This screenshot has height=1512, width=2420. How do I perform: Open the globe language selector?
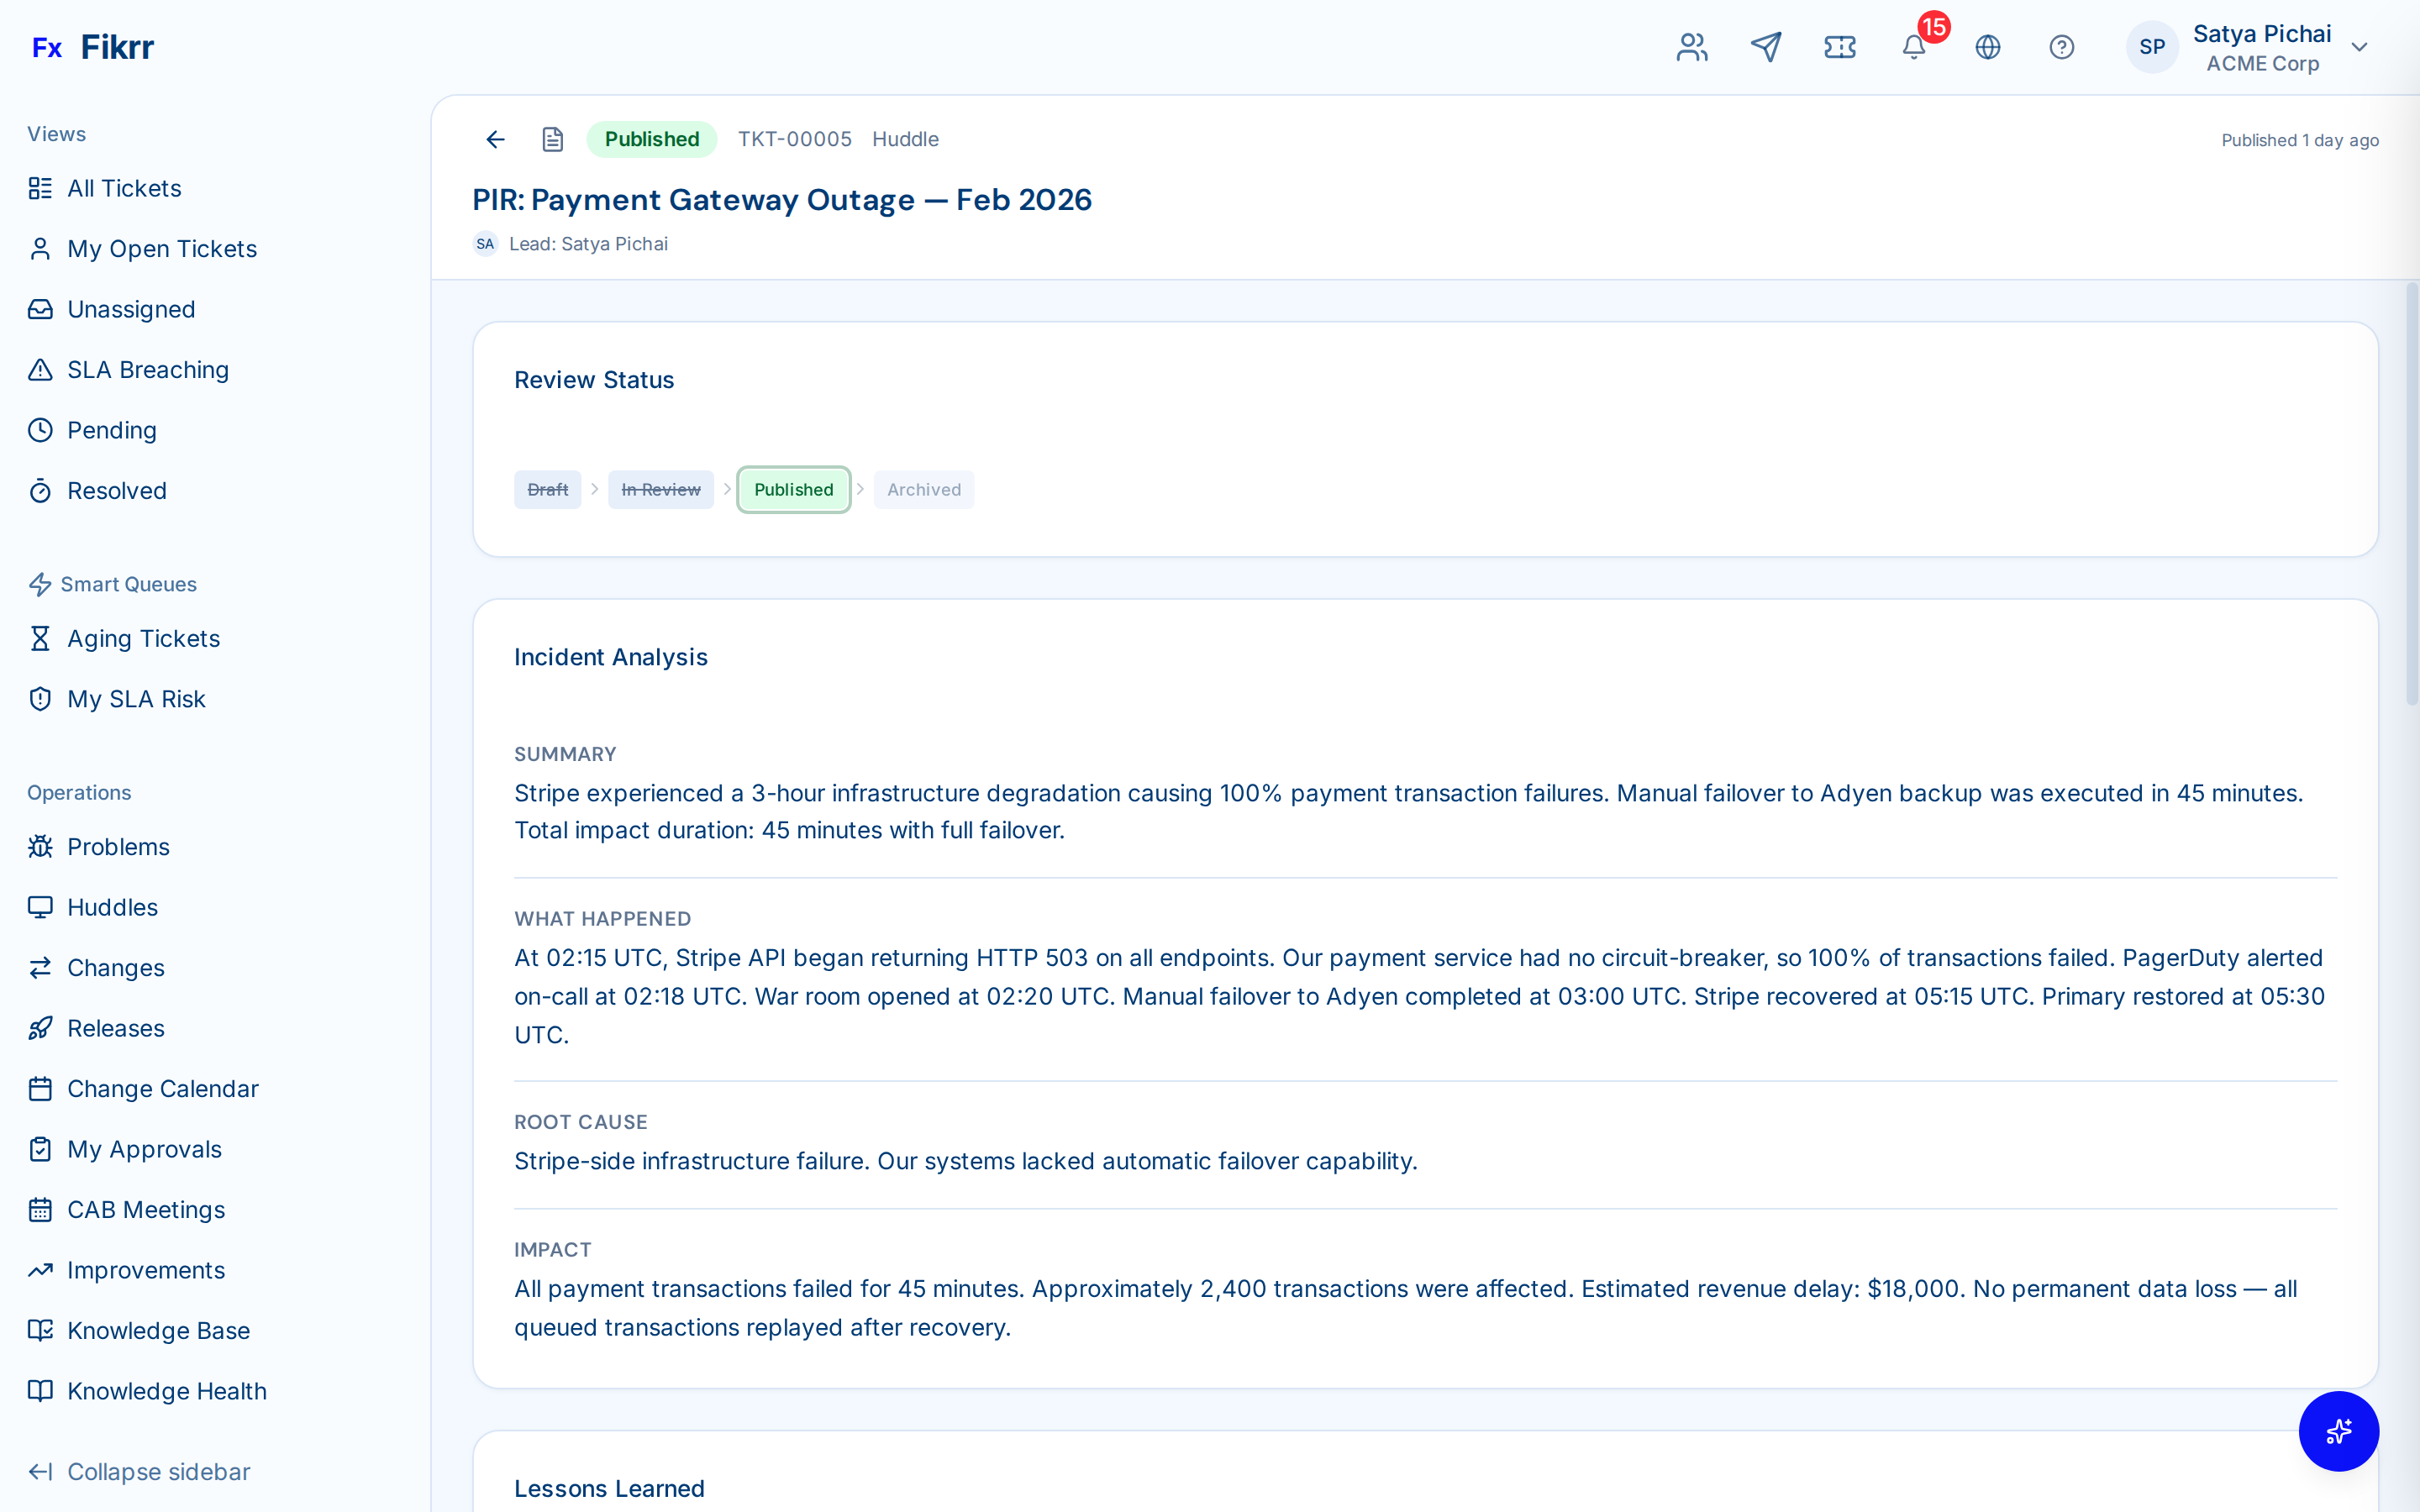pyautogui.click(x=1988, y=47)
